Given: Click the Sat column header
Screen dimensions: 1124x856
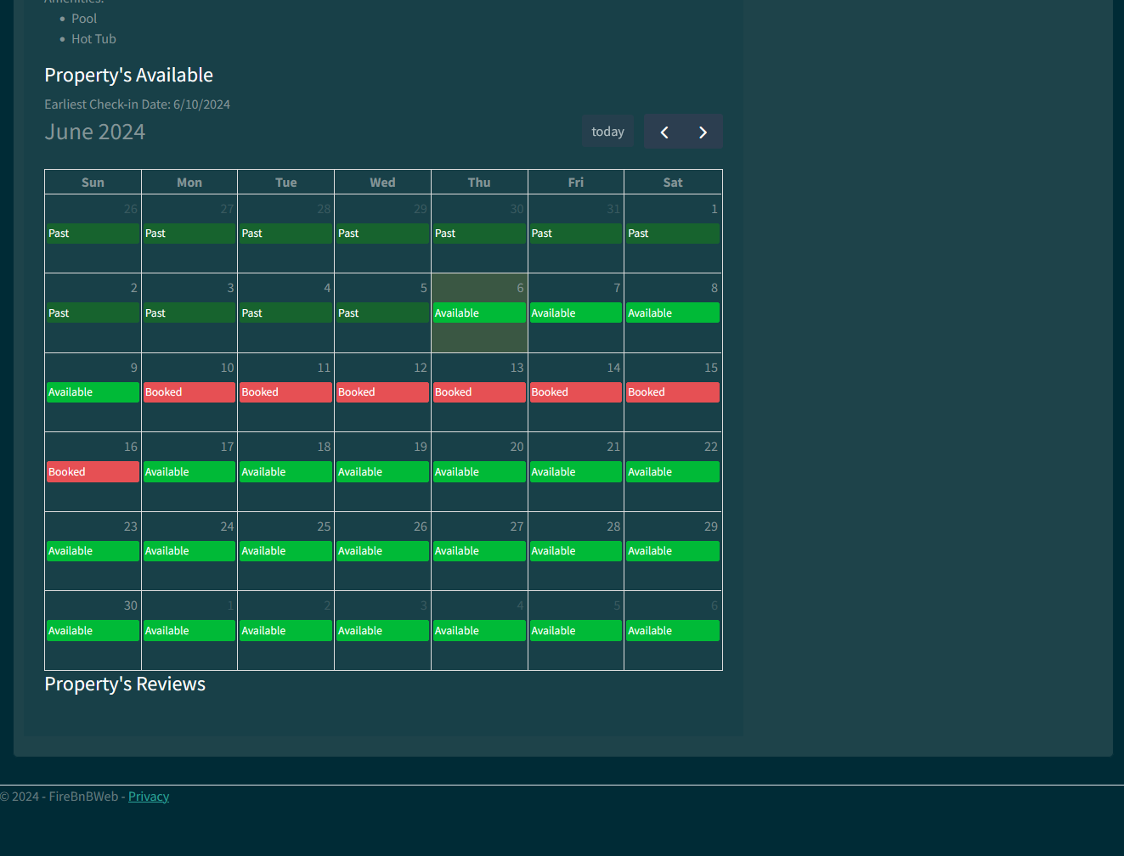Looking at the screenshot, I should 673,183.
